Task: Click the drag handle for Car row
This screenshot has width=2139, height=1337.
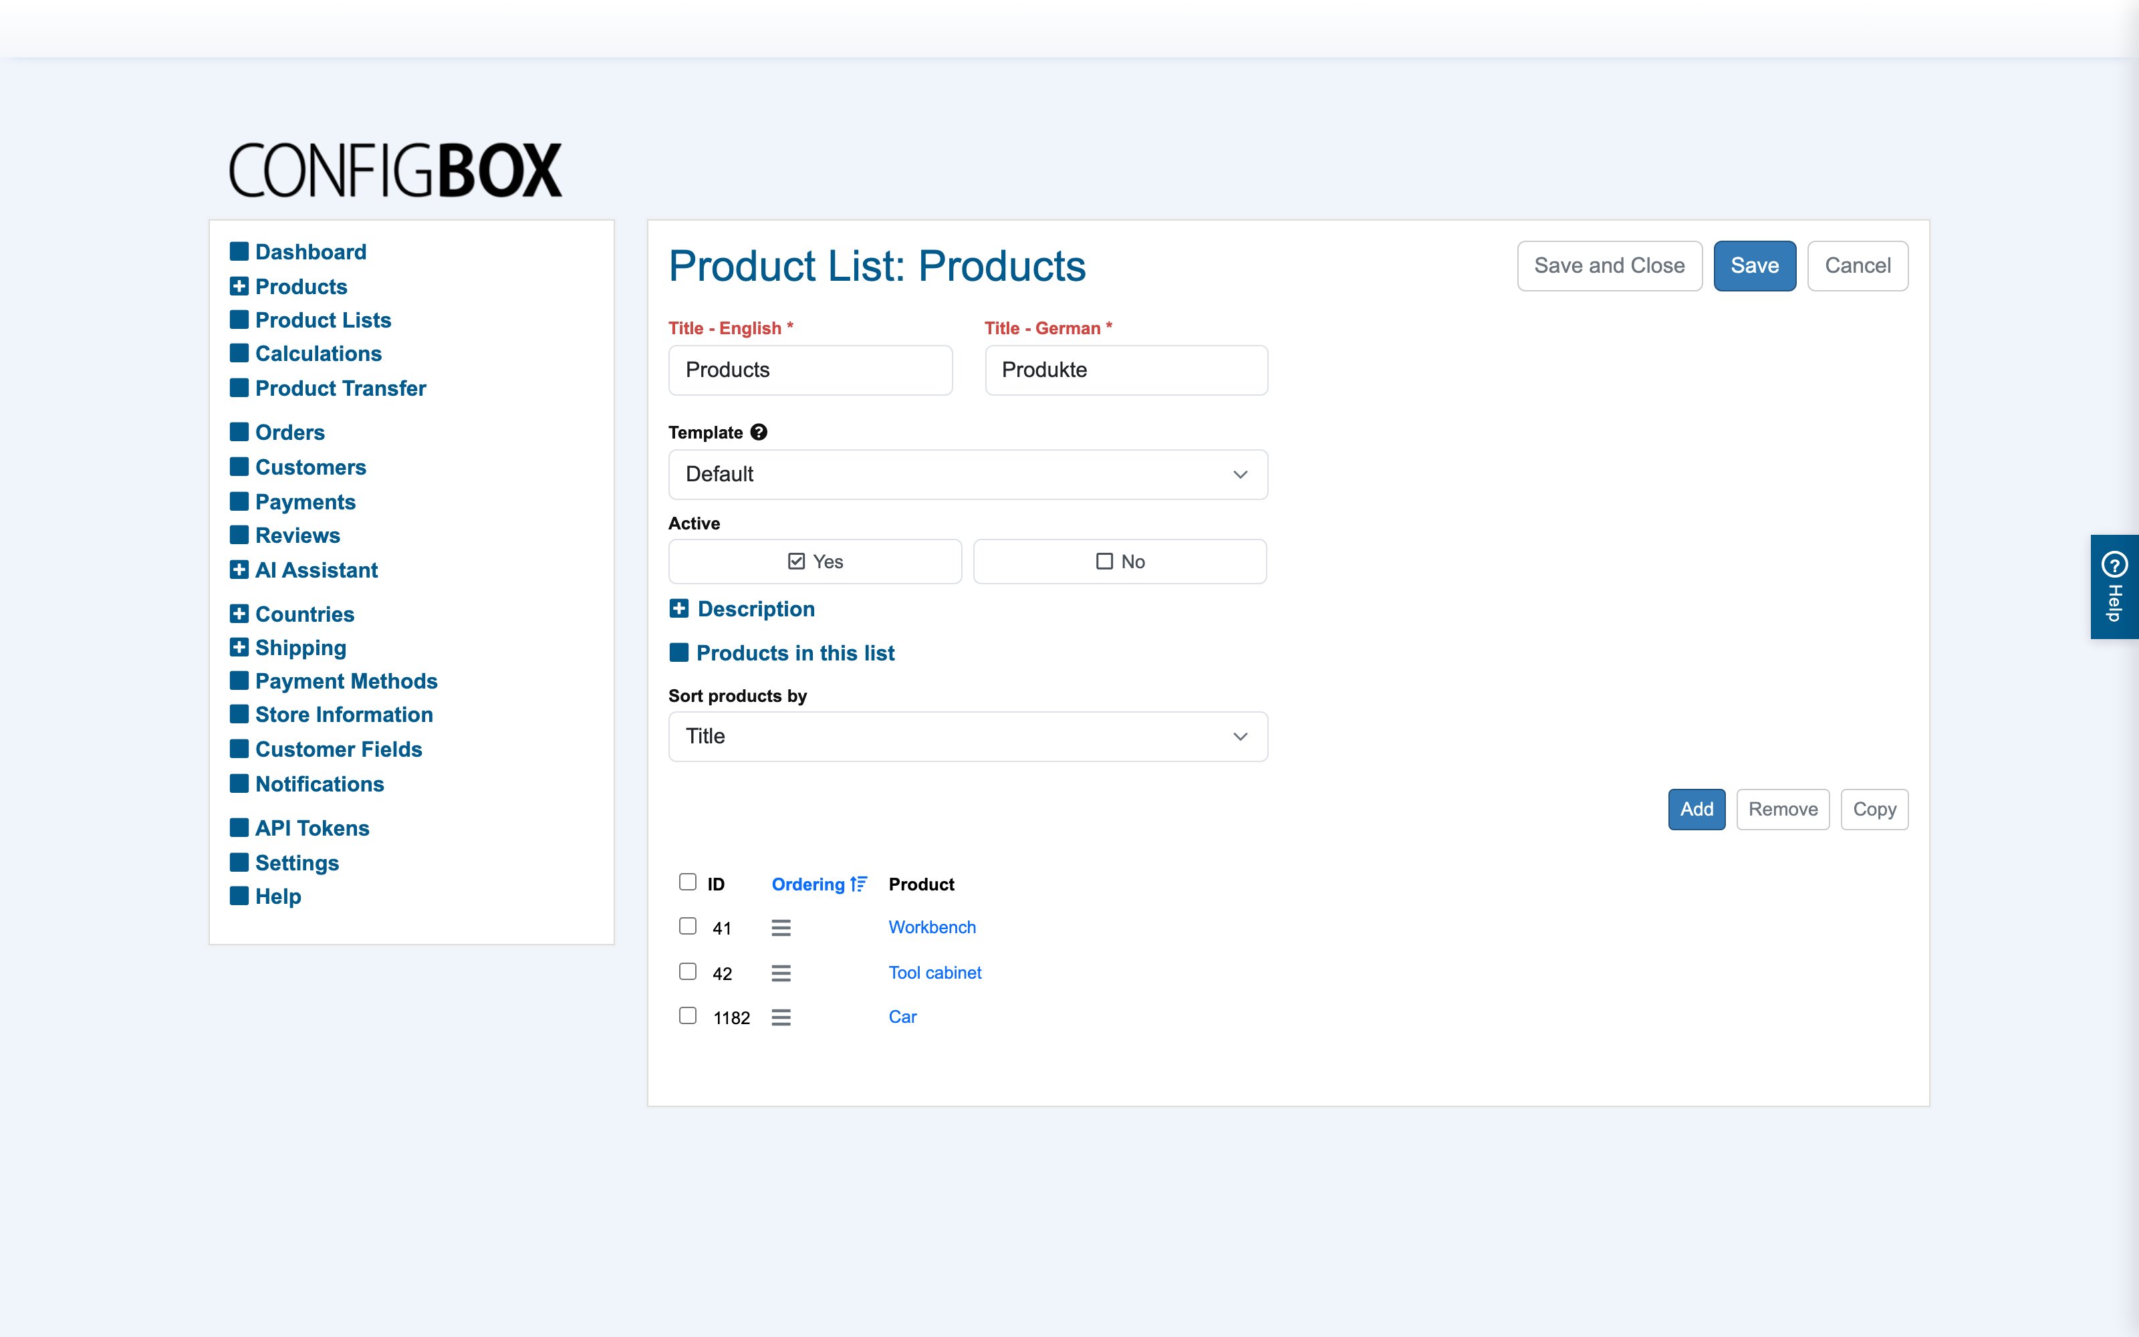Action: click(x=781, y=1017)
